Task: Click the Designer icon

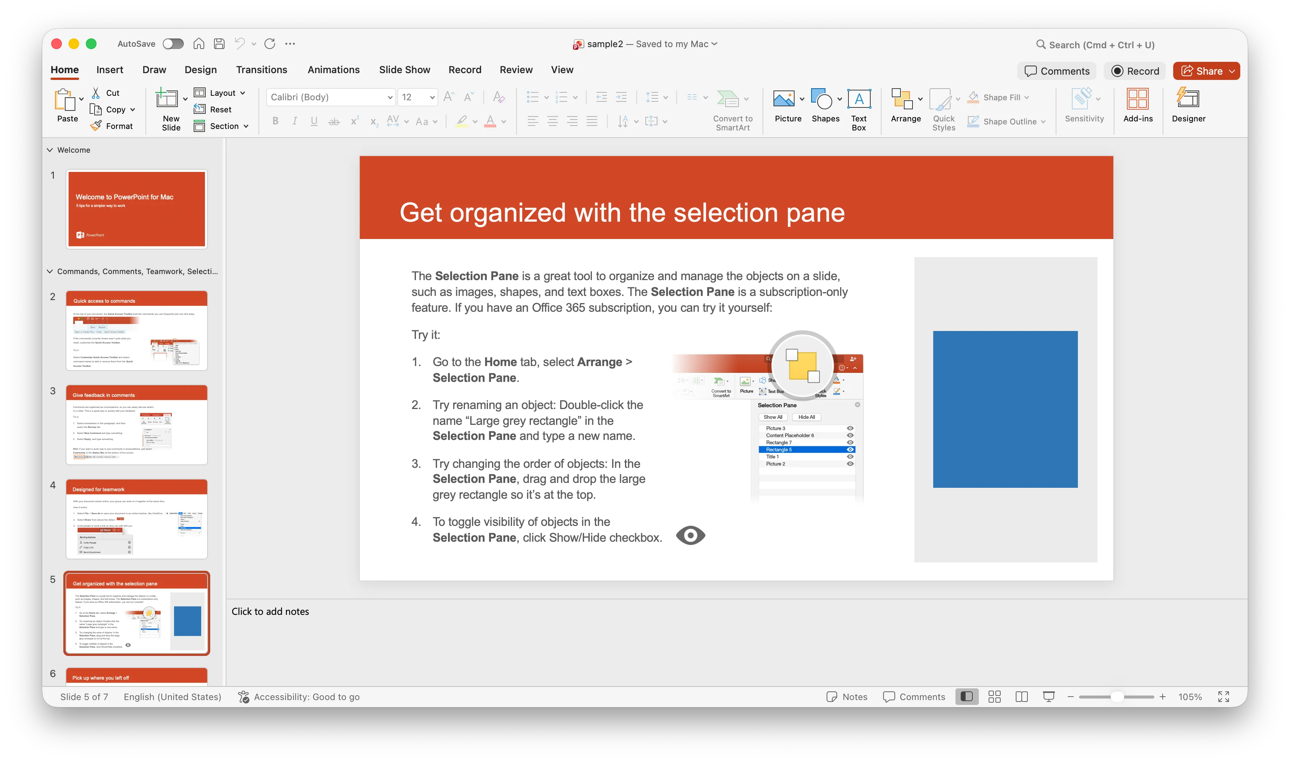Action: point(1188,99)
